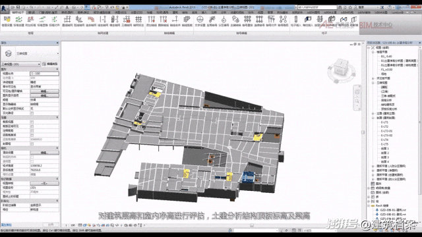Image resolution: width=422 pixels, height=237 pixels.
Task: Select the pink arc grid tool icon
Action: (x=91, y=19)
